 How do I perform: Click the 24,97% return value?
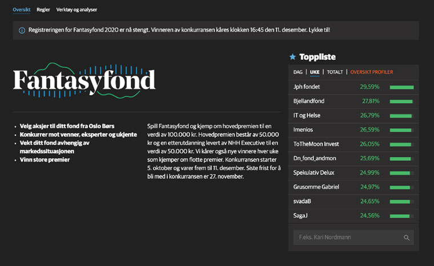pos(370,187)
